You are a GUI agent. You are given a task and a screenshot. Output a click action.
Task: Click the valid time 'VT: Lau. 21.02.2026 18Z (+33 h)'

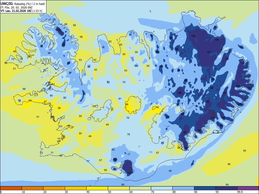[x=21, y=11]
